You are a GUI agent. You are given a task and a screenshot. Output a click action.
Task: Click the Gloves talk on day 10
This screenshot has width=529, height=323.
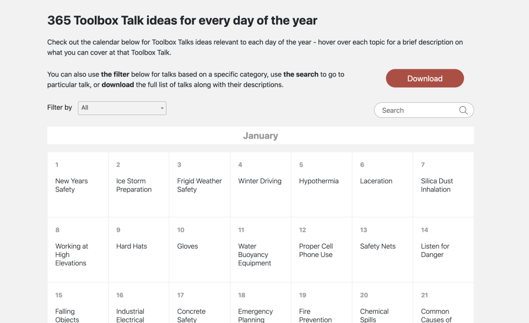click(187, 246)
